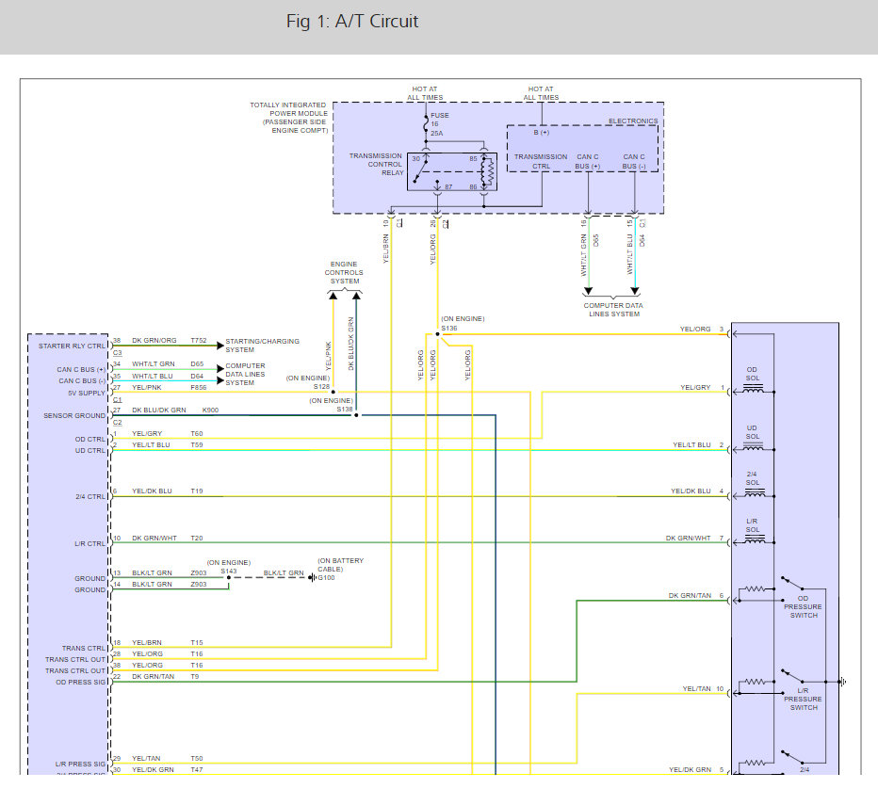This screenshot has height=789, width=878.
Task: Click the S136 splice point on engine
Action: pyautogui.click(x=437, y=334)
